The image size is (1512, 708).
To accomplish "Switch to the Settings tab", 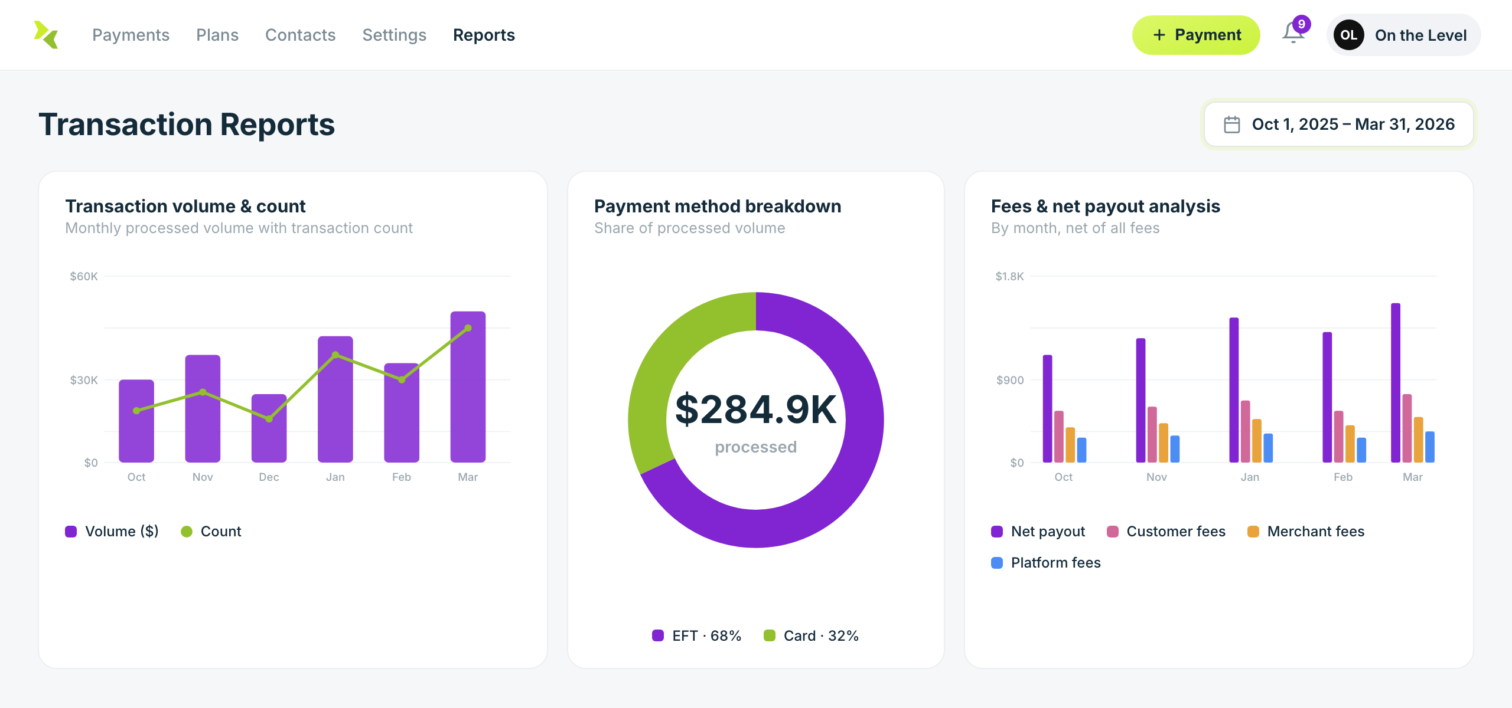I will tap(394, 35).
